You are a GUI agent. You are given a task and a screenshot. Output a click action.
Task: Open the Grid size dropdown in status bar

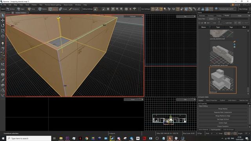point(214,133)
